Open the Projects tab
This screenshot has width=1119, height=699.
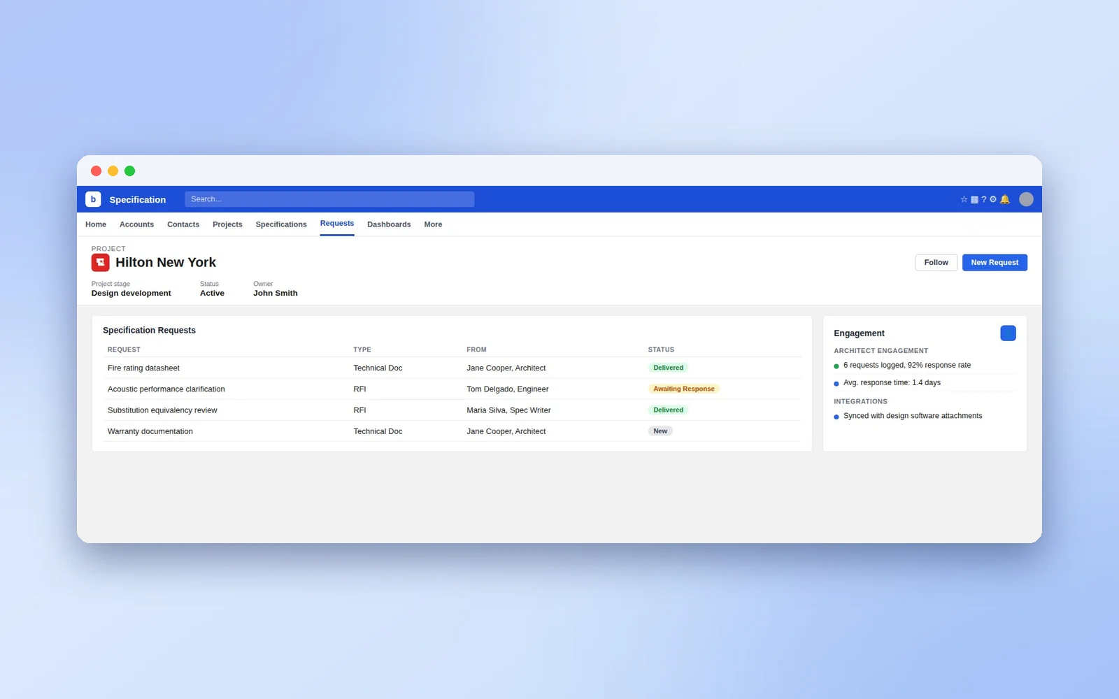227,224
